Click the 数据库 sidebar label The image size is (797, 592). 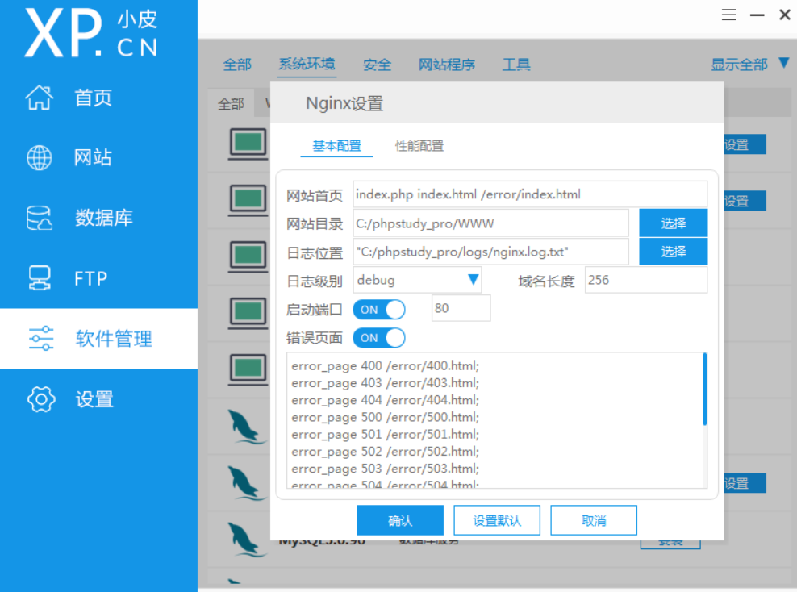point(104,218)
